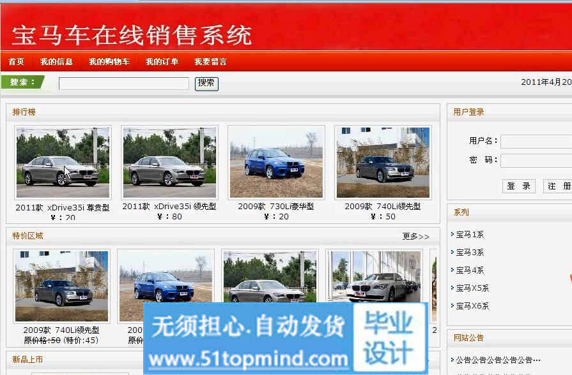Go to 我的信息 in navigation bar
This screenshot has width=572, height=375.
click(56, 61)
